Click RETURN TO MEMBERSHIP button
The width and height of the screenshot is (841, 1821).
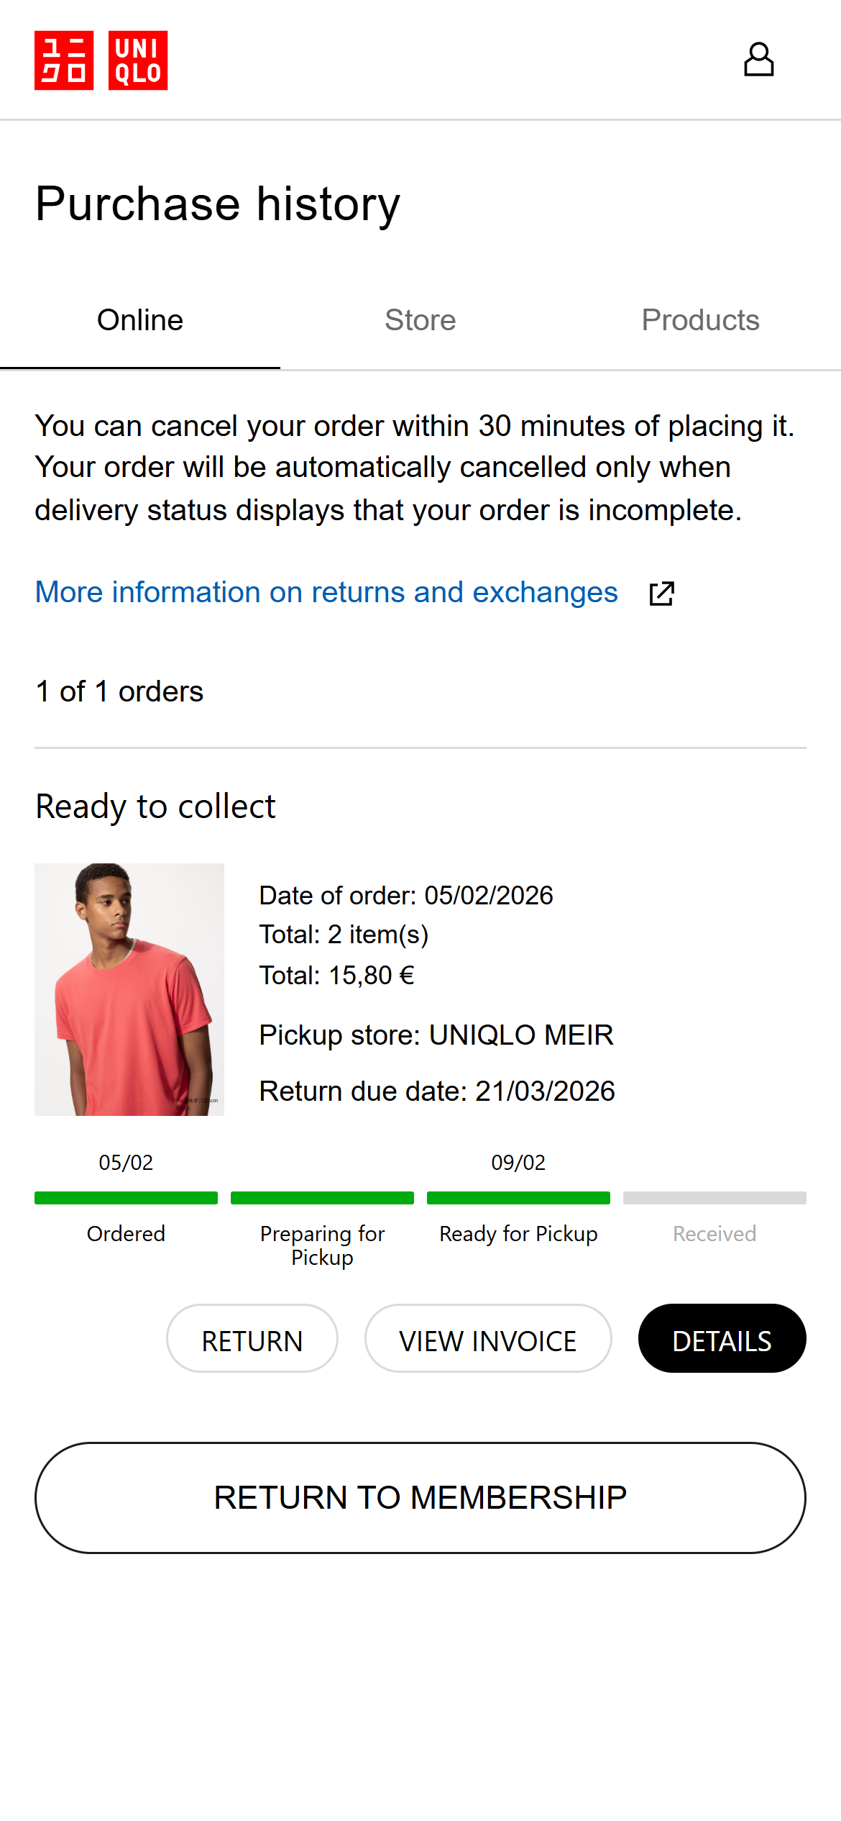coord(420,1497)
